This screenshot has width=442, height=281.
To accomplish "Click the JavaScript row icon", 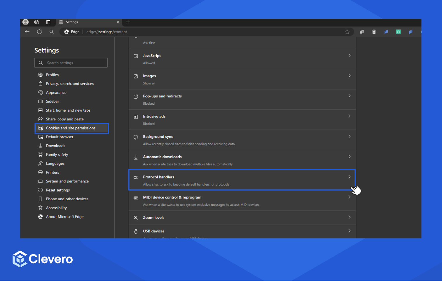I will pyautogui.click(x=136, y=56).
